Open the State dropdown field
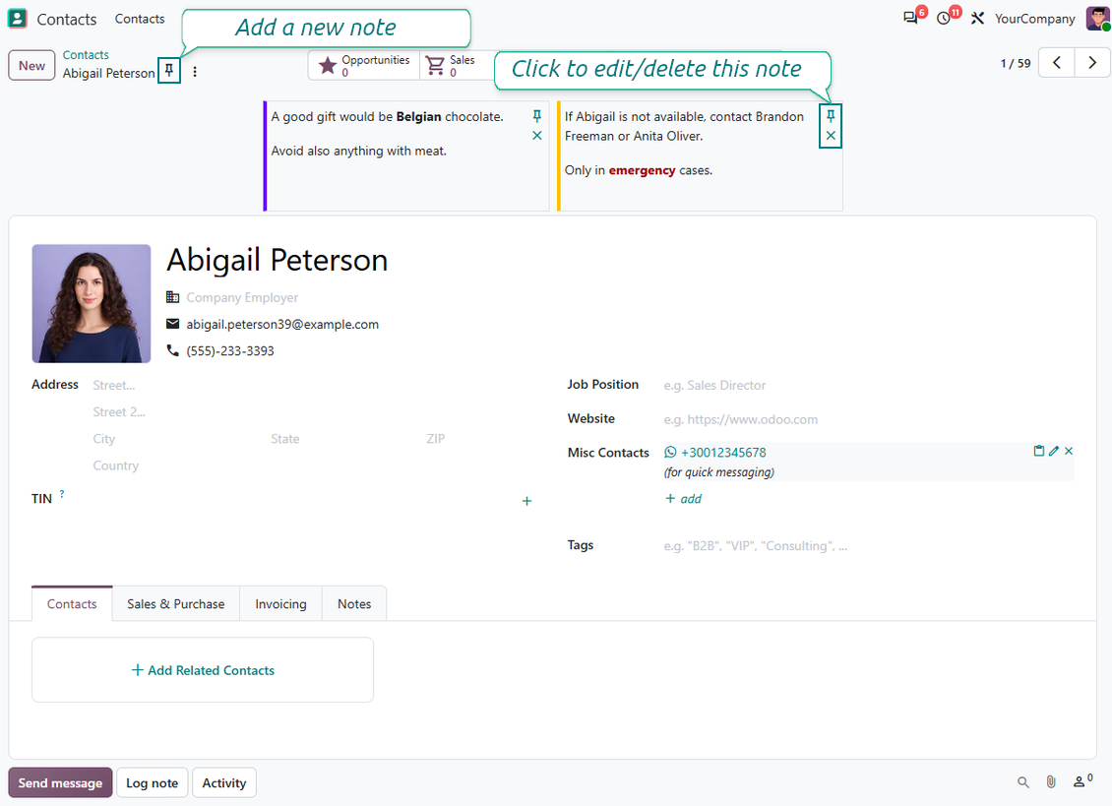Viewport: 1112px width, 806px height. (x=344, y=439)
